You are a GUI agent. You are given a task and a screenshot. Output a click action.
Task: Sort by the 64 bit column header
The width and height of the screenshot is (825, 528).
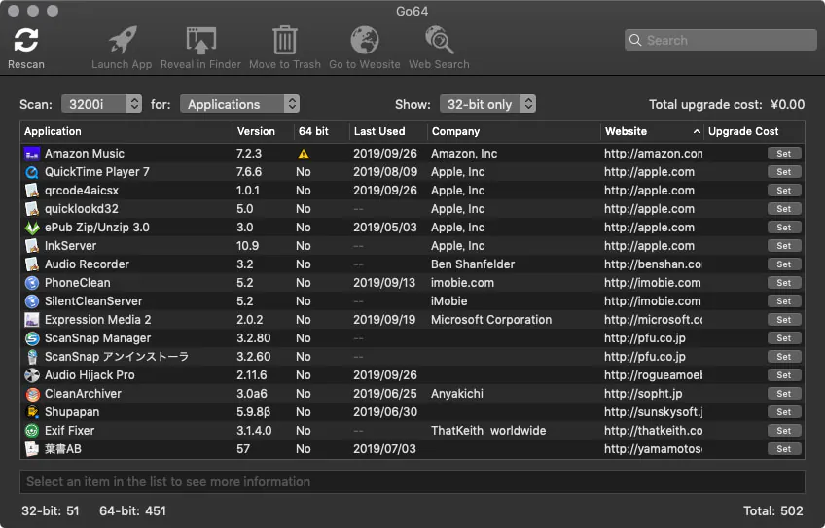click(x=321, y=131)
